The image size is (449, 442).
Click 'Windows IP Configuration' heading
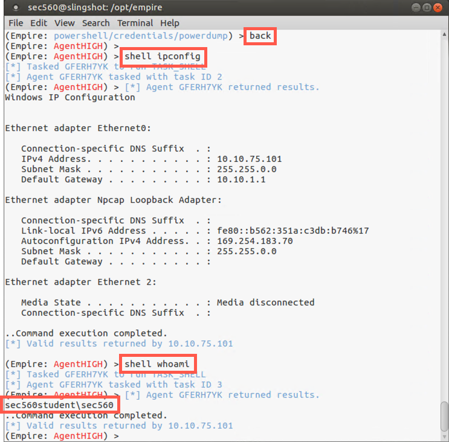pos(70,98)
